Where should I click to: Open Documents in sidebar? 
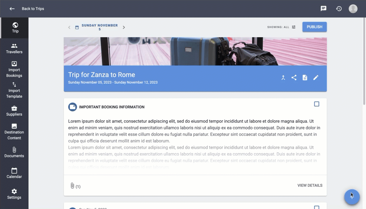(14, 153)
